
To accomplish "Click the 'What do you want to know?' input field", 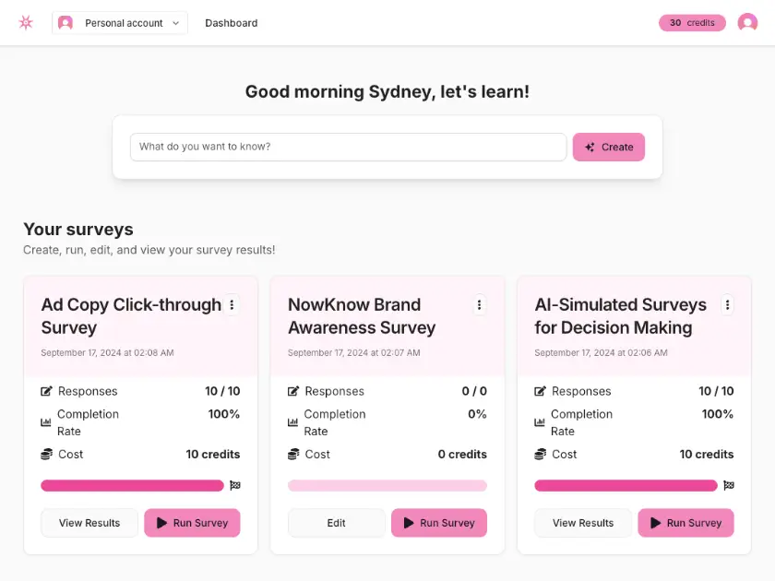I will tap(348, 147).
